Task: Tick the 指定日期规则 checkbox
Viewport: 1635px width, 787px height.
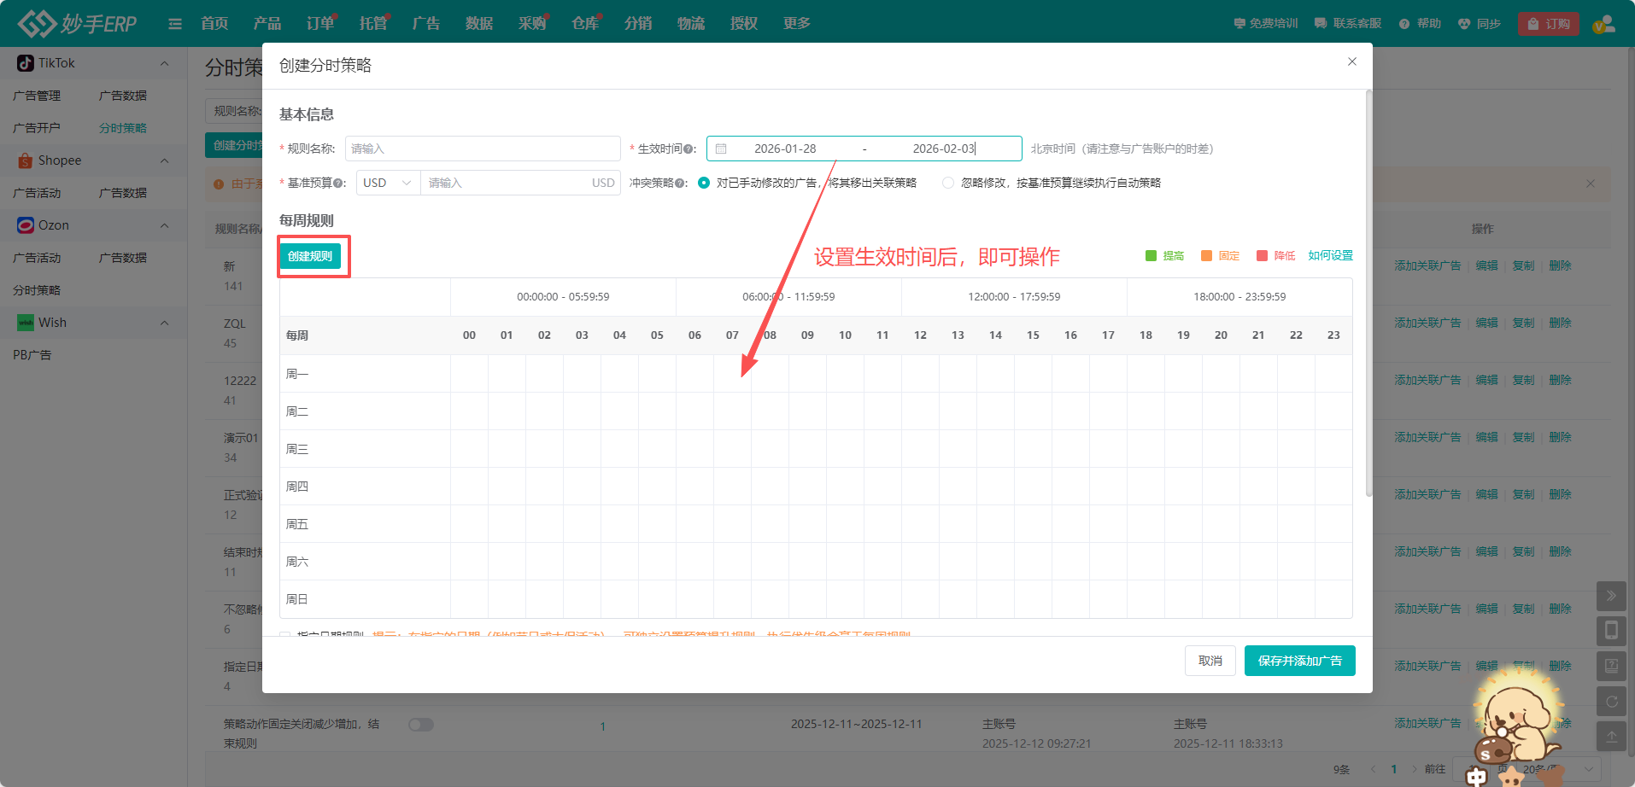Action: [x=285, y=635]
